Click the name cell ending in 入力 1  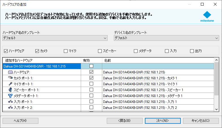pos(158,102)
